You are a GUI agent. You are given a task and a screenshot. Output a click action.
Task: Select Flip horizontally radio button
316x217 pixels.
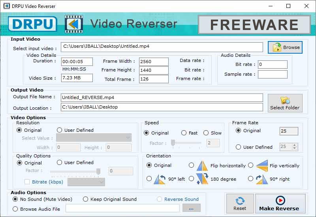tap(191, 165)
